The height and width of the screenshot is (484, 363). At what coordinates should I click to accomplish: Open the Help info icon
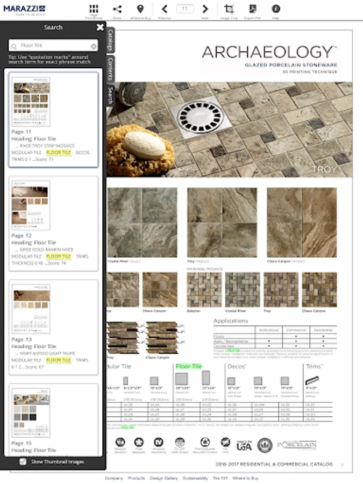click(276, 9)
